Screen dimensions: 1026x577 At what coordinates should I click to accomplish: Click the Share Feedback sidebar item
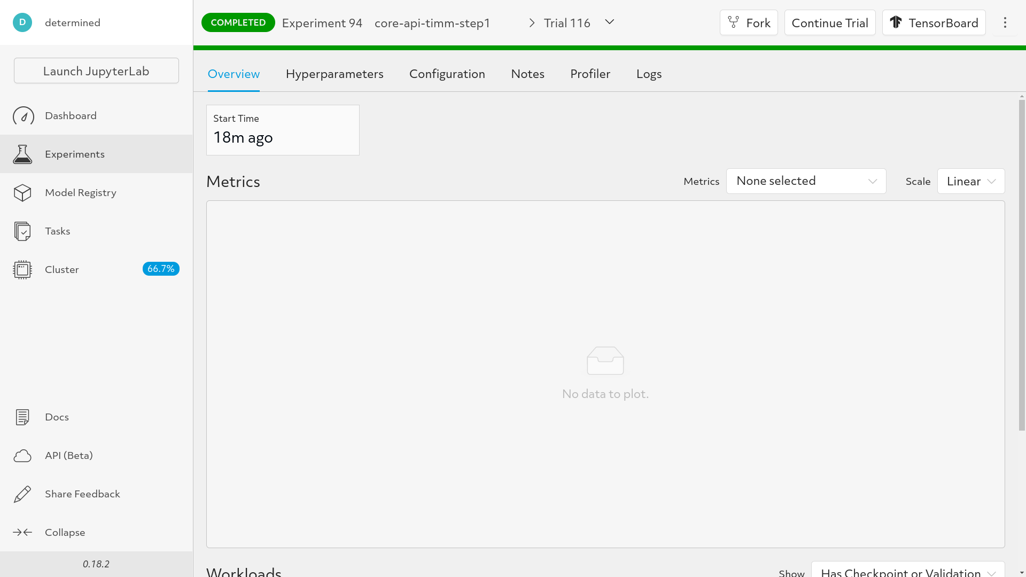click(x=82, y=494)
